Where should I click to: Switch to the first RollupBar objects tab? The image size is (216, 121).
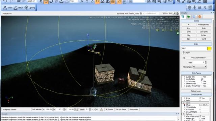click(183, 16)
